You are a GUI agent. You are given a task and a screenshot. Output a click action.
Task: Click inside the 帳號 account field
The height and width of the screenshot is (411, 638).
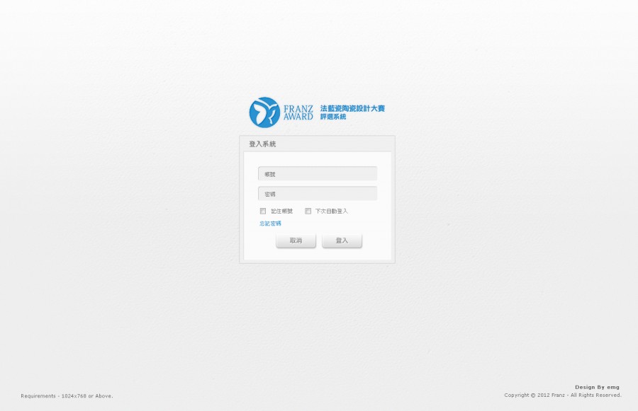[317, 173]
